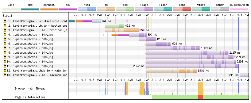Select the "852 ms" duration value

point(144,30)
